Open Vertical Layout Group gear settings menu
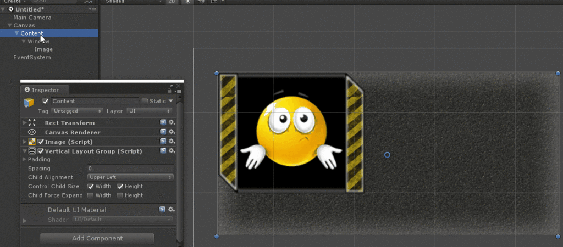 172,151
